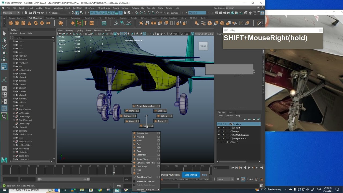Select the Fuselage layer
The width and height of the screenshot is (343, 193).
238,124
